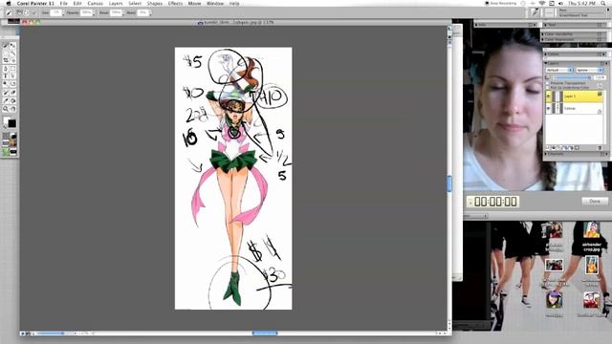612x344 pixels.
Task: Open the Canvas menu
Action: 95,3
